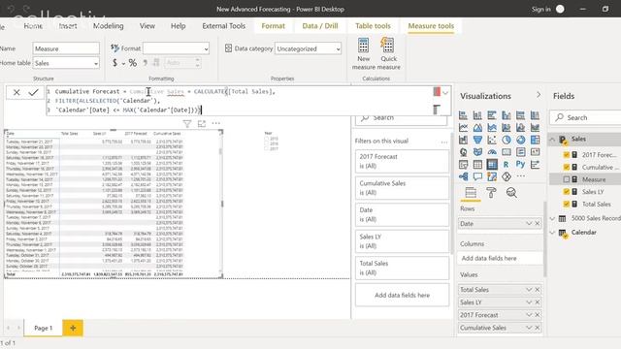This screenshot has height=349, width=621.
Task: Select the Stacked column chart visual
Action: [x=477, y=115]
